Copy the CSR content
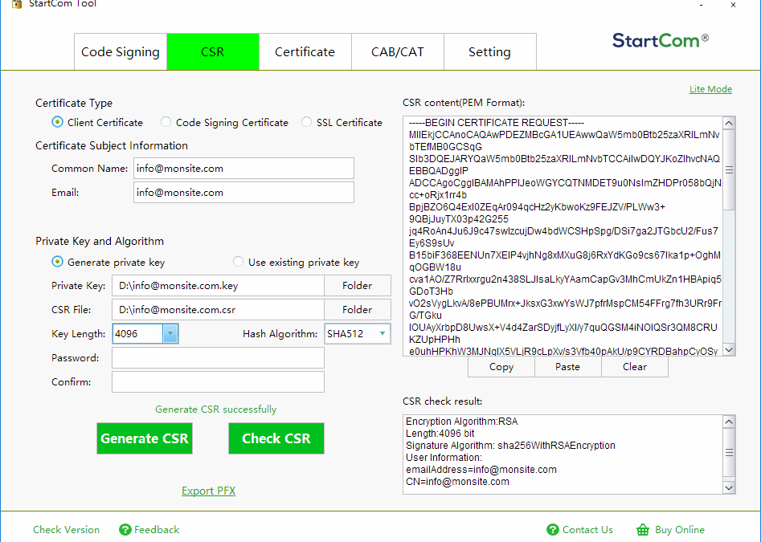 tap(501, 366)
